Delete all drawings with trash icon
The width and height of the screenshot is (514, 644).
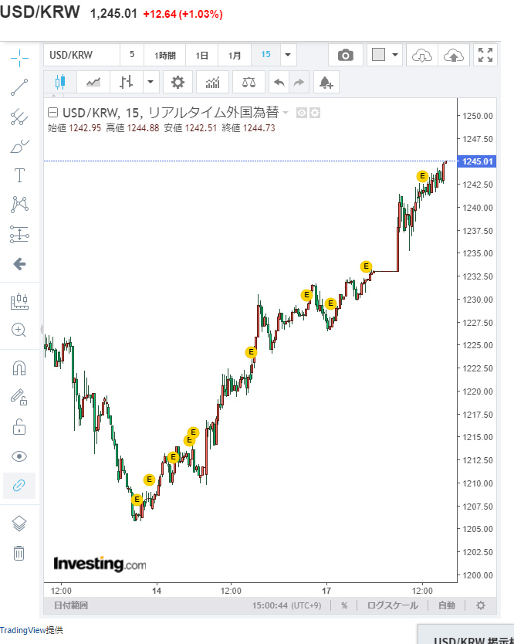tap(19, 553)
